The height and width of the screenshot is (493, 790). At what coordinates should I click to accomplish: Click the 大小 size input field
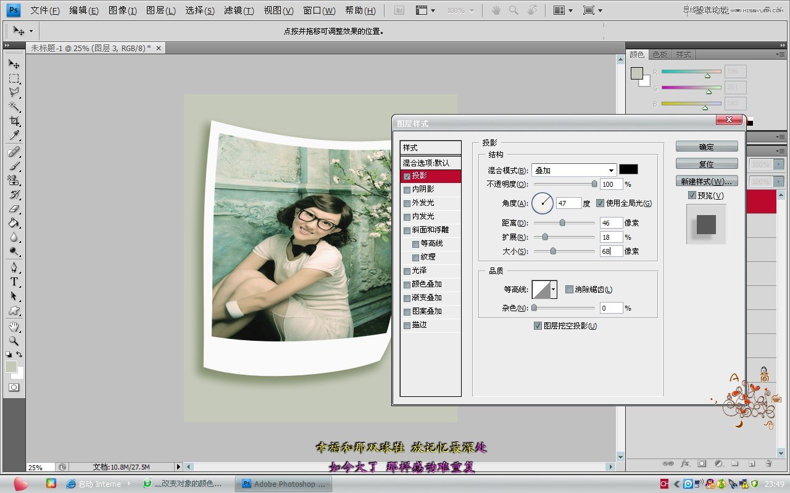(611, 251)
